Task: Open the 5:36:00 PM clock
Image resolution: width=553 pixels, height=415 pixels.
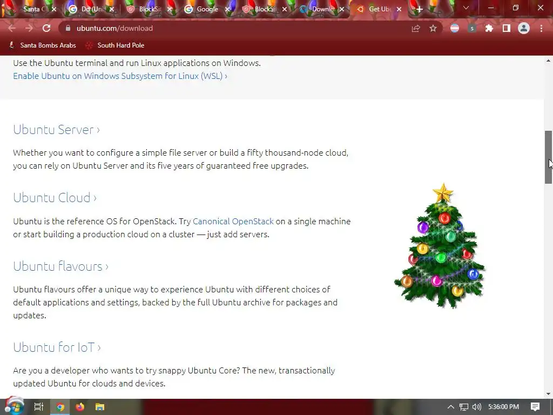Action: click(503, 407)
